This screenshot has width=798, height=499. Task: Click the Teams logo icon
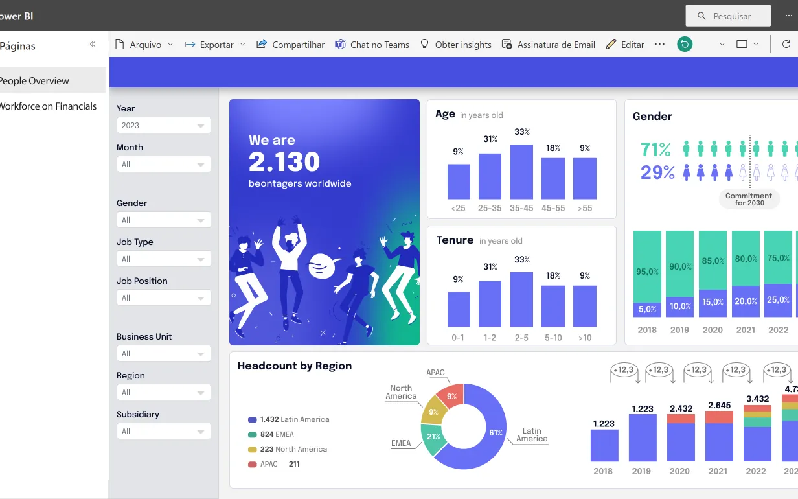[x=340, y=45]
